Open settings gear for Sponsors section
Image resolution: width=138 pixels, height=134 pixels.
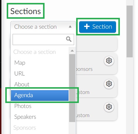109,61
